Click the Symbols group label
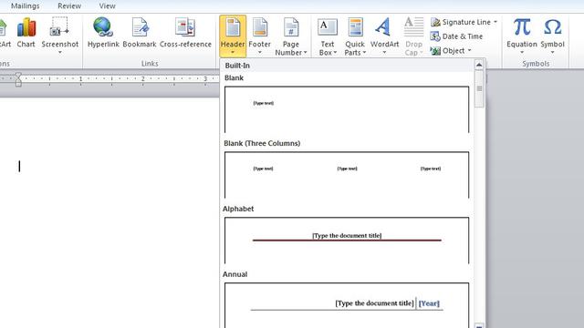This screenshot has height=328, width=584. coord(536,64)
